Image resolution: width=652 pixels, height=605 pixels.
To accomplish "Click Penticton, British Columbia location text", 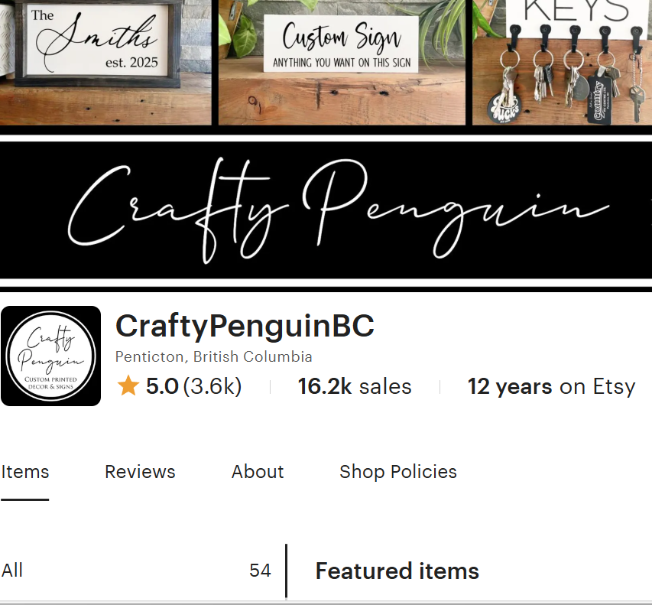I will coord(214,356).
